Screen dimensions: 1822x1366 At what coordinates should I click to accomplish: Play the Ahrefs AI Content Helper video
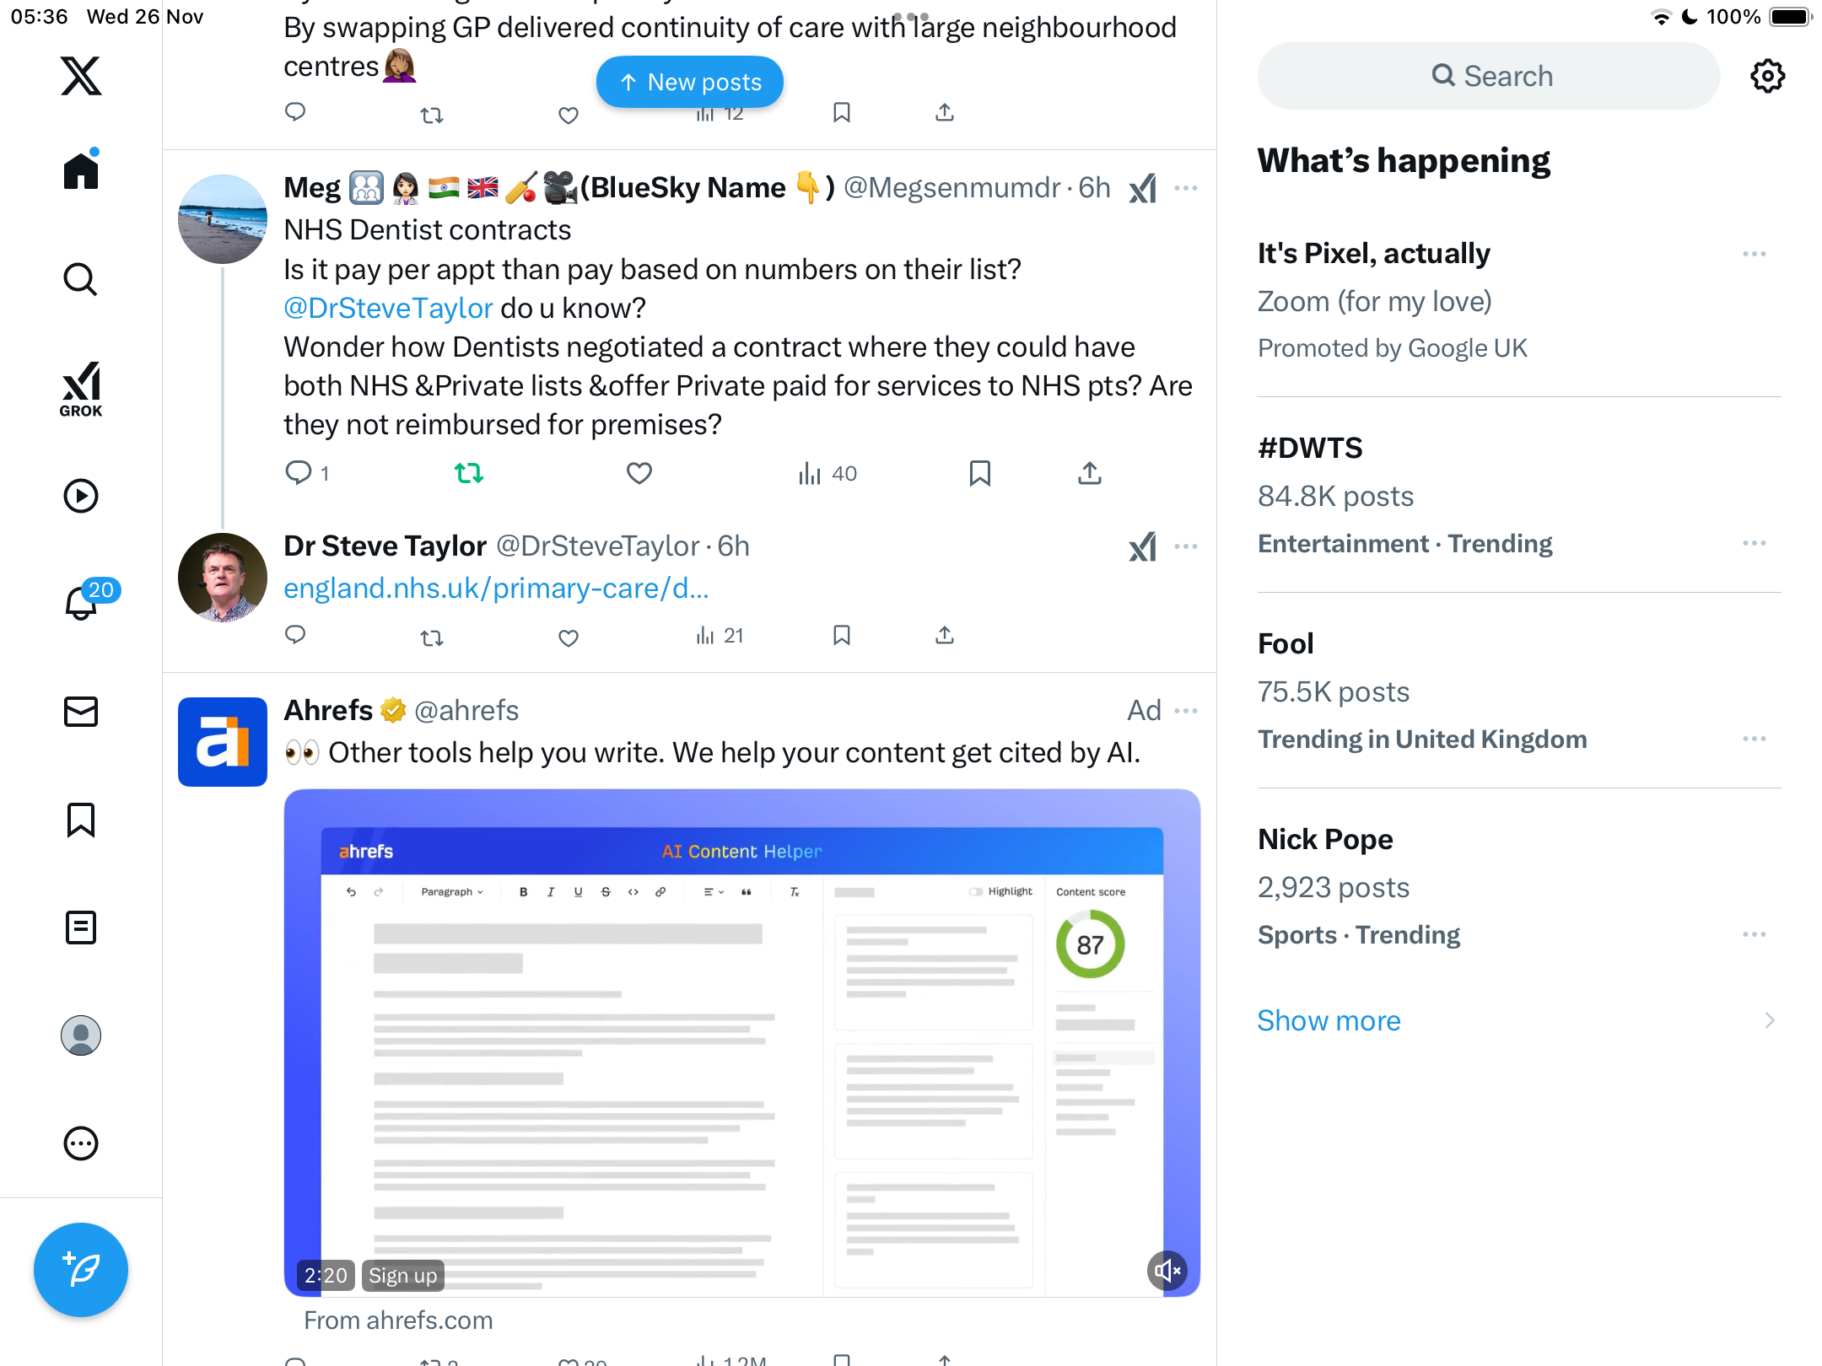(x=742, y=1043)
